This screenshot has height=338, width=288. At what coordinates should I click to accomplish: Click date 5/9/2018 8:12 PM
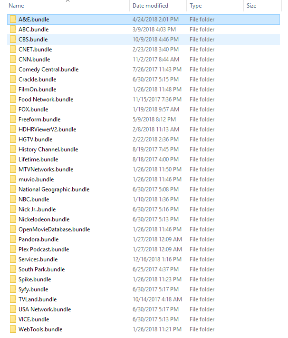tap(154, 119)
